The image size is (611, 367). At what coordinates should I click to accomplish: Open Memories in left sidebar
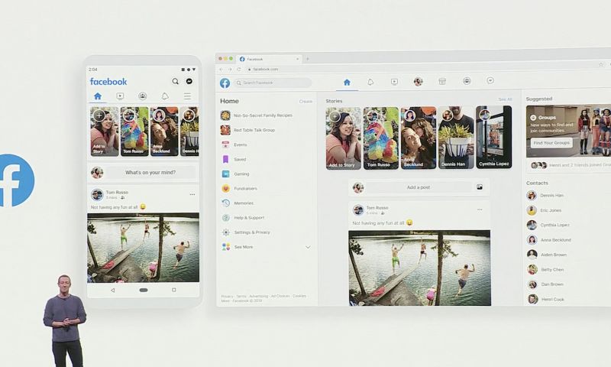[238, 203]
